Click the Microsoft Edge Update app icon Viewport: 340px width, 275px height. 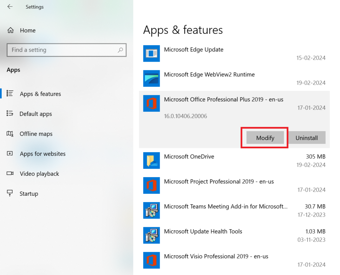point(151,53)
